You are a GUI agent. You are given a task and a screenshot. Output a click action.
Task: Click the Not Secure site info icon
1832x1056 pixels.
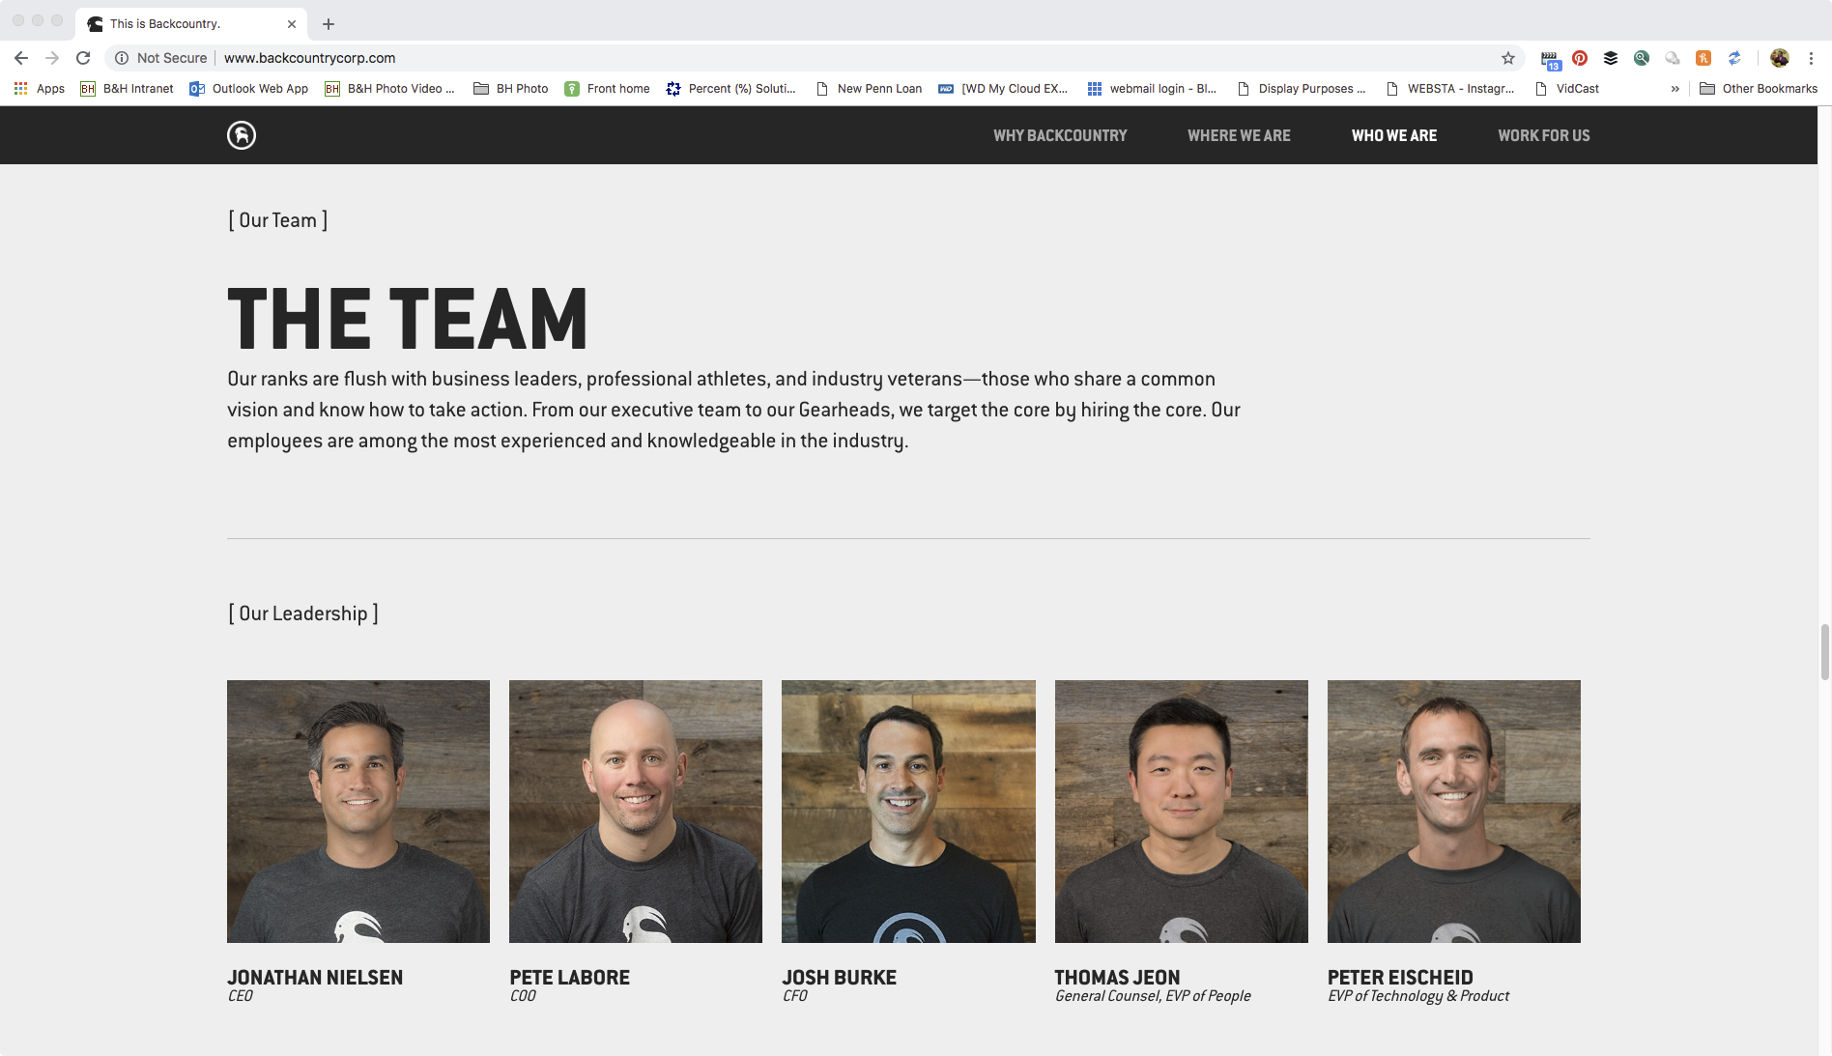(x=122, y=58)
